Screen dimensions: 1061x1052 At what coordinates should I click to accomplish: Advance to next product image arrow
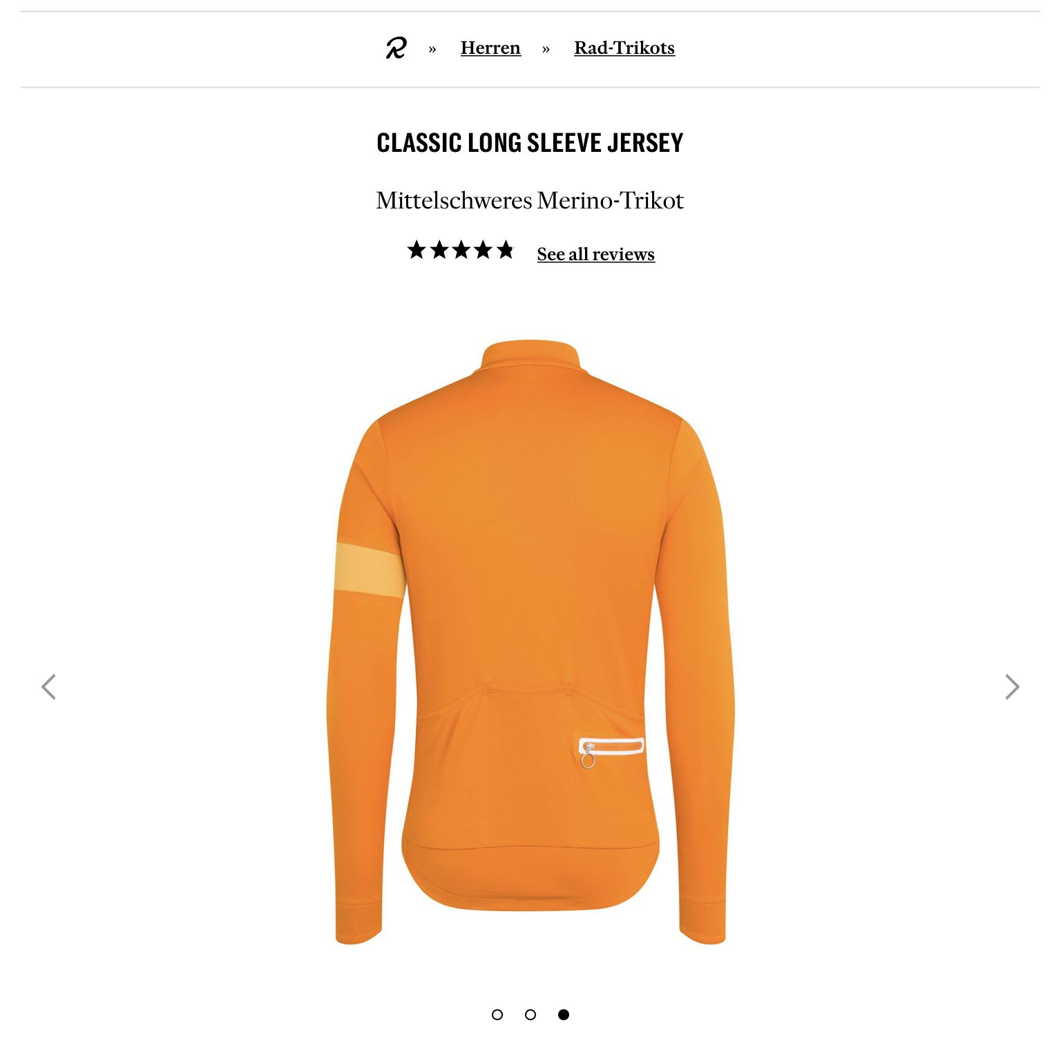coord(1012,687)
